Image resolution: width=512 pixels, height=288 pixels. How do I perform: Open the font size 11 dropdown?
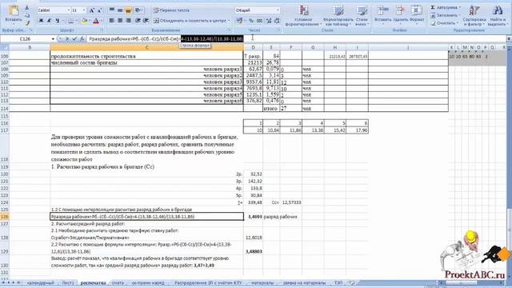84,10
